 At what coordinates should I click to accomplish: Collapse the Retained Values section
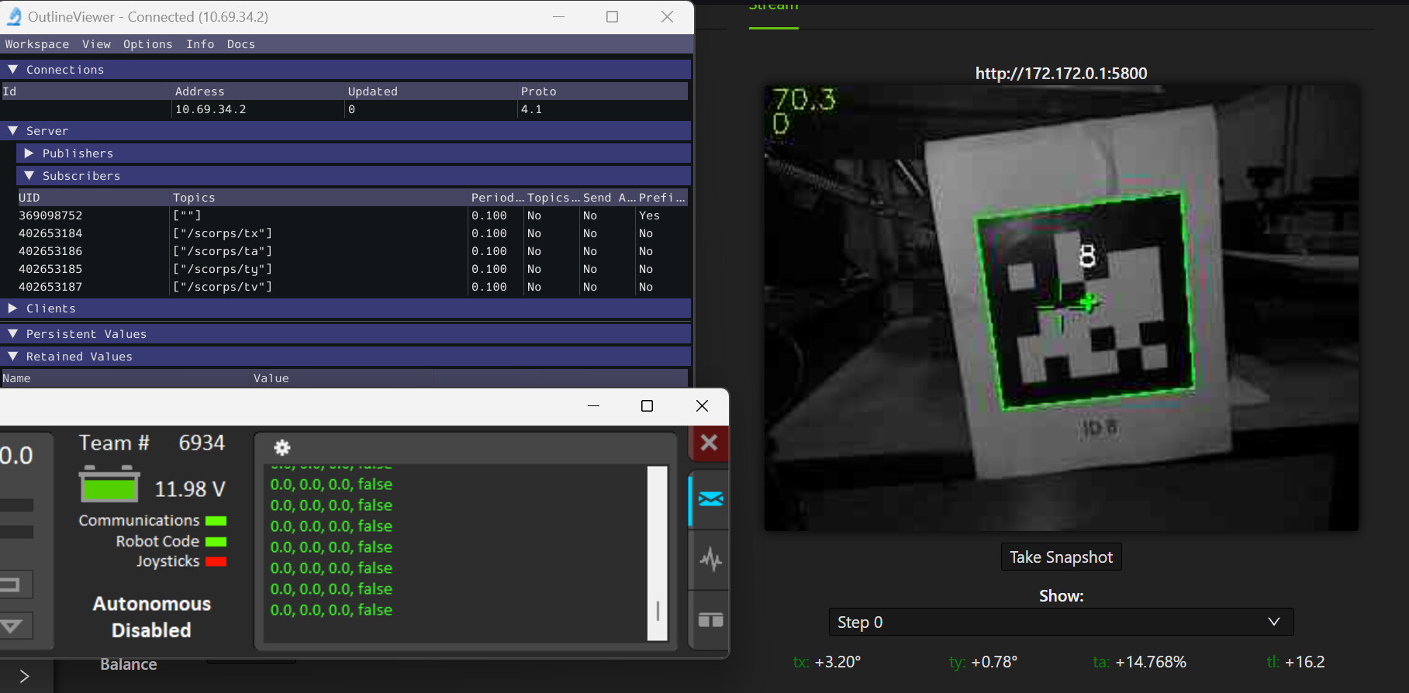click(12, 357)
